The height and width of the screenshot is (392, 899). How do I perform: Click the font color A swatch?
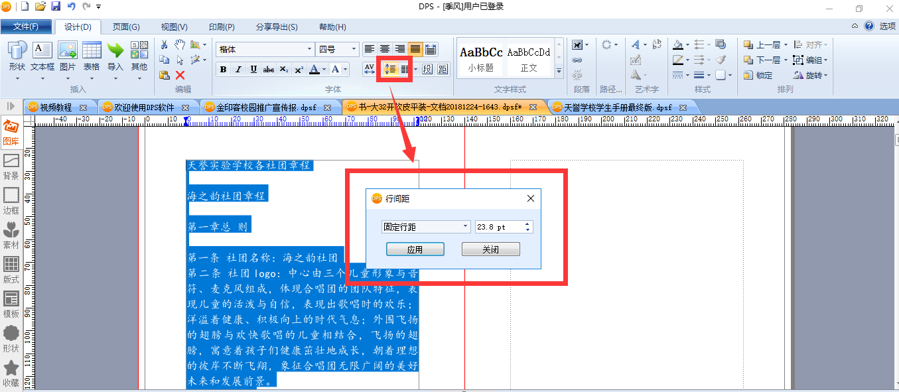315,69
